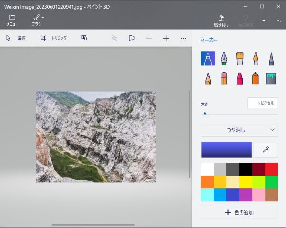
Task: Click the Magic select icon in toolbar
Action: 84,38
